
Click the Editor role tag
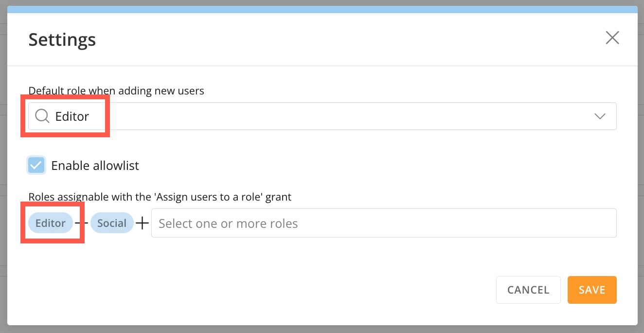(51, 223)
